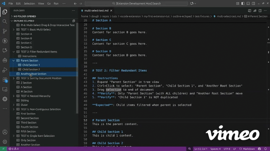This screenshot has width=270, height=151.
Task: Switch to the multi-select-test.md tab
Action: click(x=97, y=11)
